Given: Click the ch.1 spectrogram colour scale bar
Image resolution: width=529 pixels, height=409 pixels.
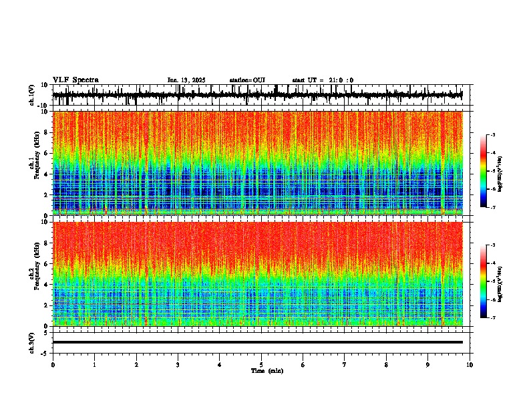Looking at the screenshot, I should point(484,171).
